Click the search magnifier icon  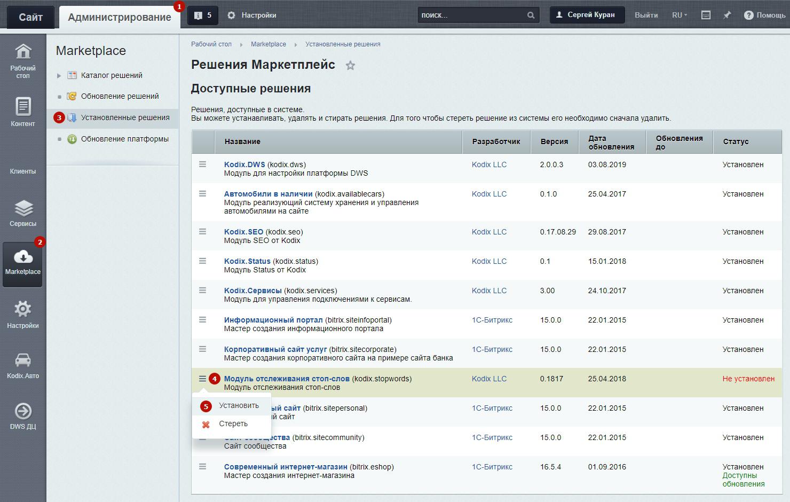531,15
